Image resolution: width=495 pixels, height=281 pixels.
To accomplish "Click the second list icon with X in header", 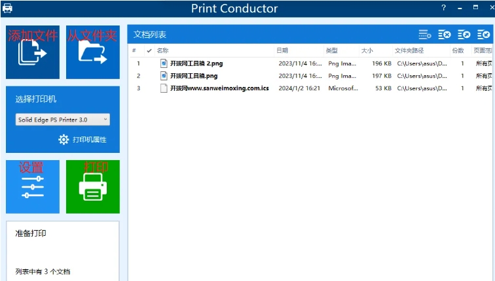I will (x=444, y=35).
